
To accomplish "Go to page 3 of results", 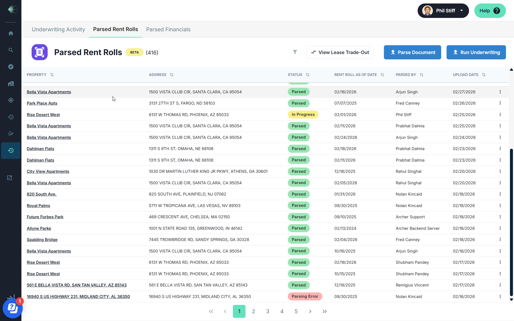I will pos(268,311).
